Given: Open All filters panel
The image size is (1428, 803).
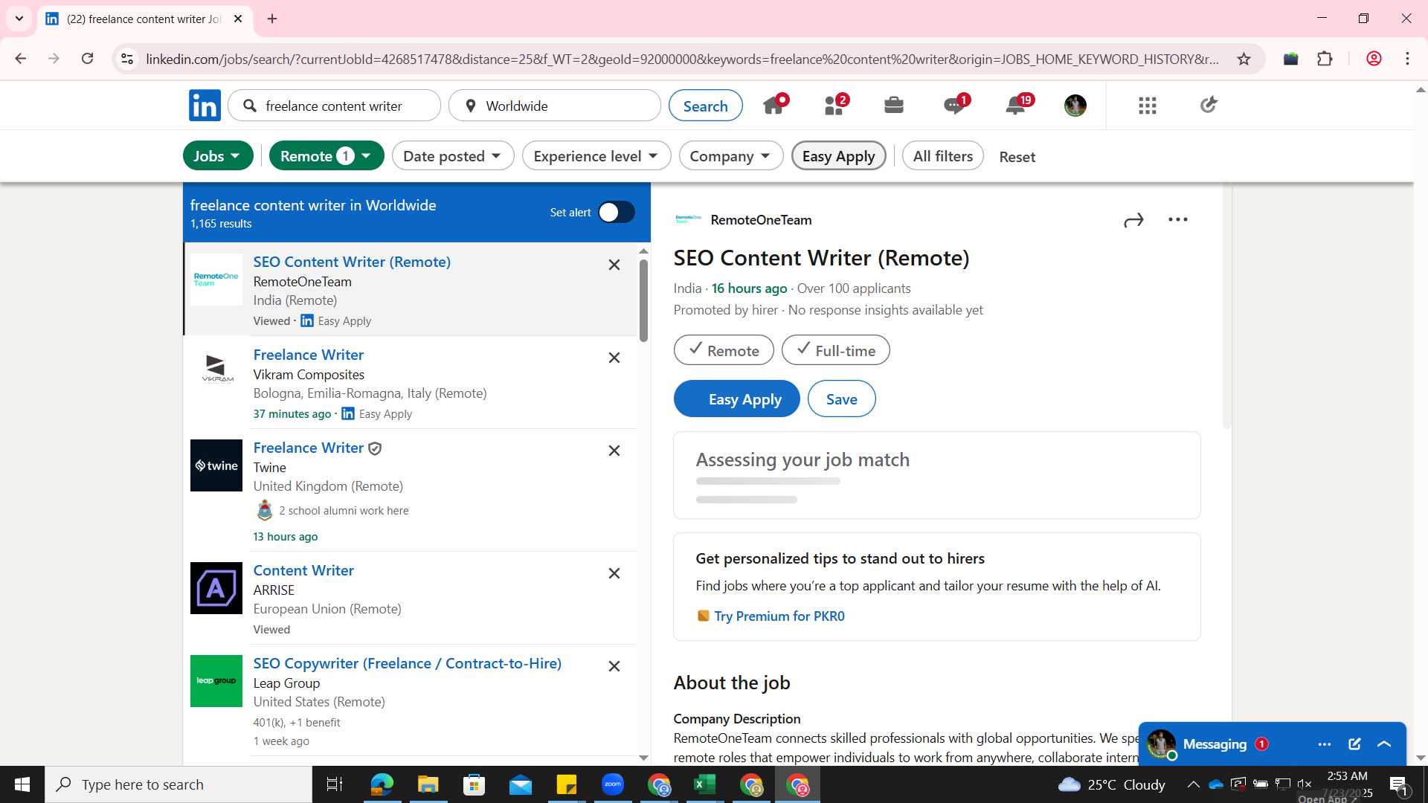Looking at the screenshot, I should click(942, 156).
